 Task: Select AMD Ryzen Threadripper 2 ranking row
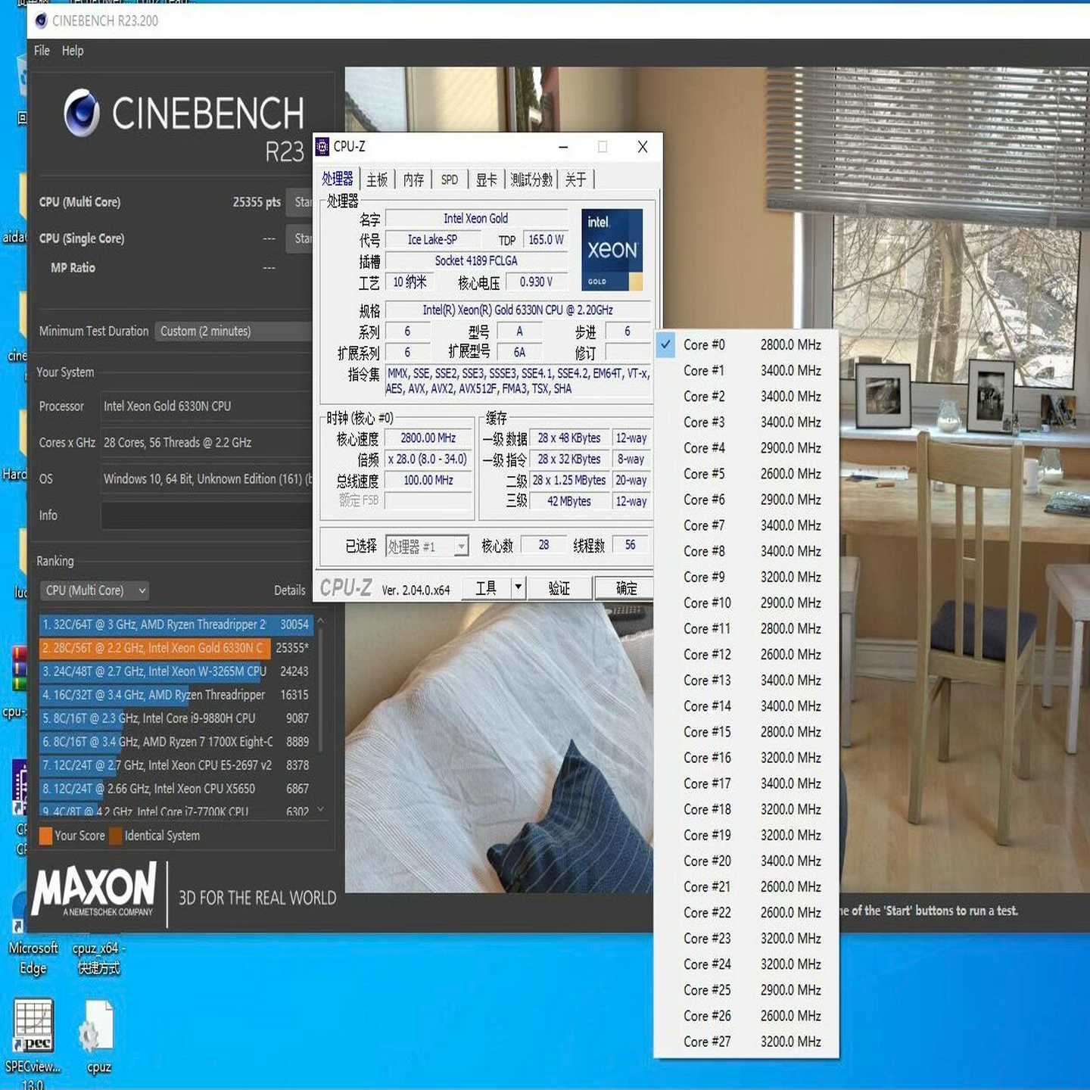(x=176, y=624)
